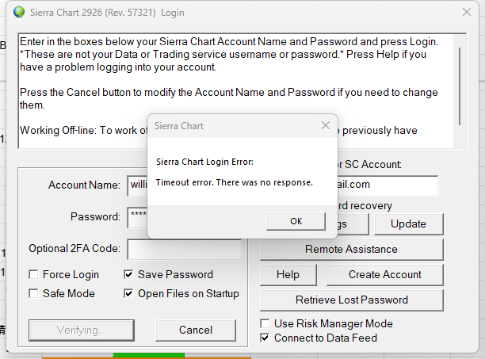Close the Sierra Chart error popup
The image size is (485, 359).
click(x=326, y=125)
